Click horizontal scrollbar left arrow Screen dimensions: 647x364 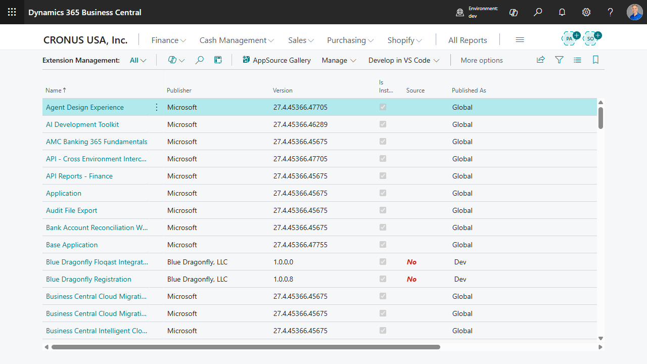tap(47, 347)
